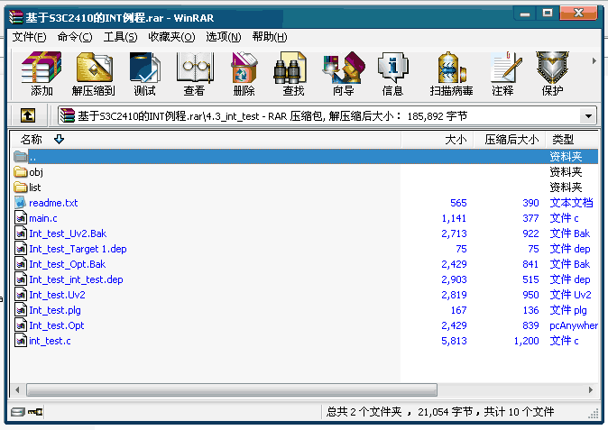Click the Int_test.plg file icon
This screenshot has height=430, width=608.
21,310
